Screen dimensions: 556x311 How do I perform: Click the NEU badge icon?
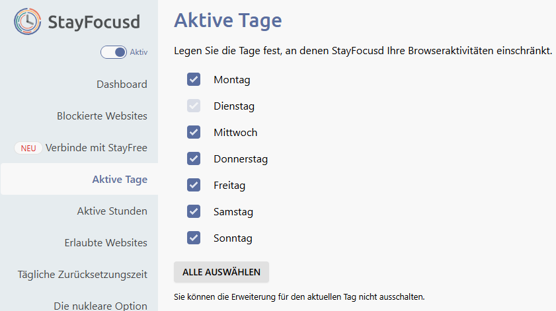(x=28, y=148)
